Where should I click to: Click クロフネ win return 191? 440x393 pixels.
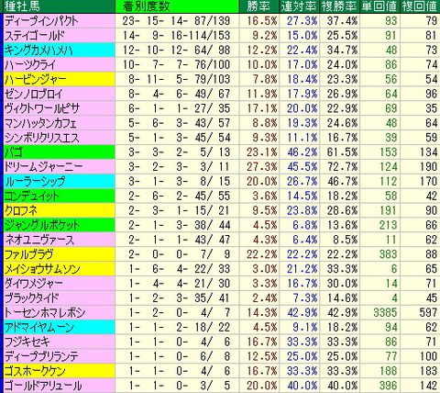click(x=389, y=210)
